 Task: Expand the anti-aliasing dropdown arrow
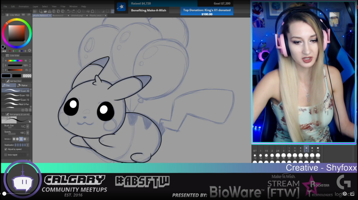click(28, 139)
